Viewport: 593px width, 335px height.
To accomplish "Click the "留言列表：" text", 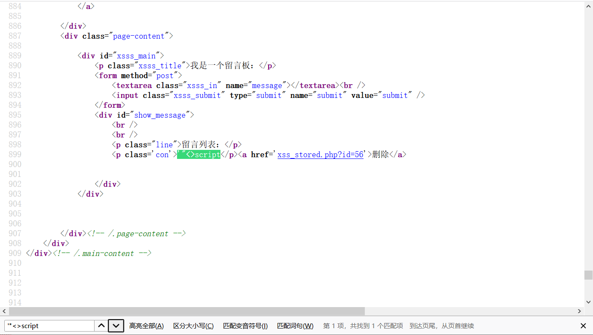I will 203,145.
